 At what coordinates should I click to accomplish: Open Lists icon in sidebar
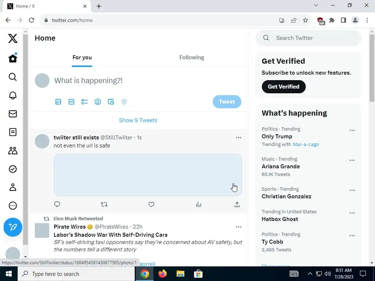(x=13, y=132)
